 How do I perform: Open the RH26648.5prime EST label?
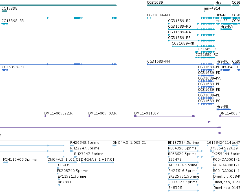[85, 143]
